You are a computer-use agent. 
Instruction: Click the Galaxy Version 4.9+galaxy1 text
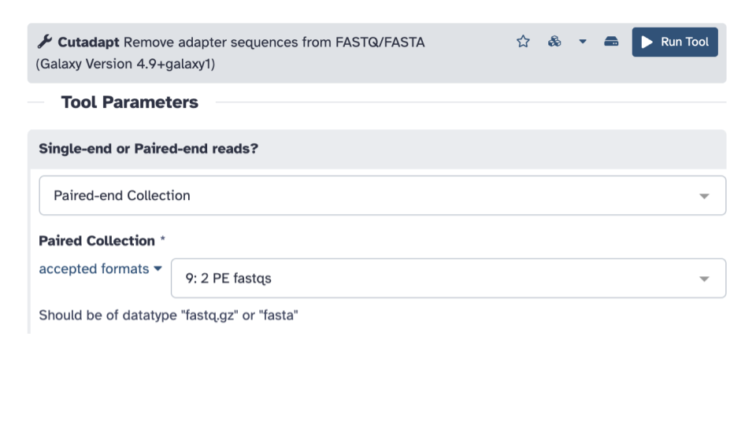click(x=125, y=64)
